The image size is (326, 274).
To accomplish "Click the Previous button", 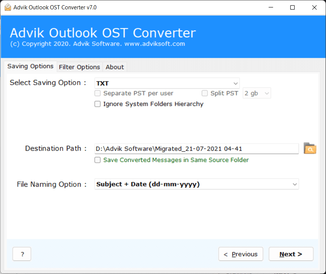I will (241, 254).
